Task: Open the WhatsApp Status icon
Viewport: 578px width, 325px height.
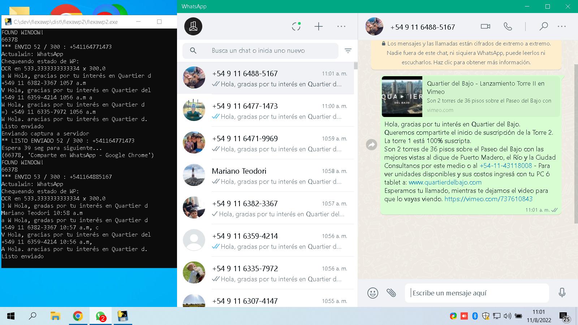Action: tap(296, 26)
